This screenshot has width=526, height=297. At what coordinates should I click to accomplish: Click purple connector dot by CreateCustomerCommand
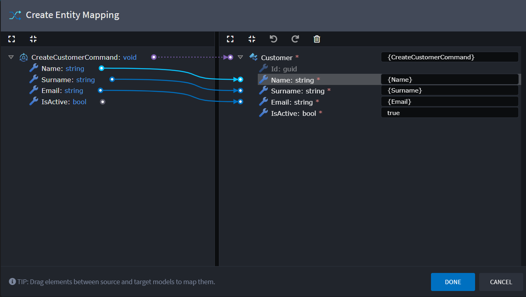154,57
